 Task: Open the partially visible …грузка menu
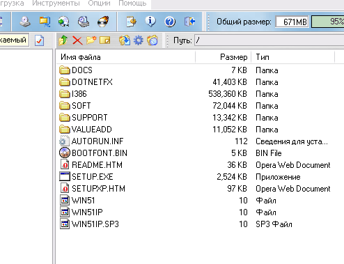[x=12, y=3]
